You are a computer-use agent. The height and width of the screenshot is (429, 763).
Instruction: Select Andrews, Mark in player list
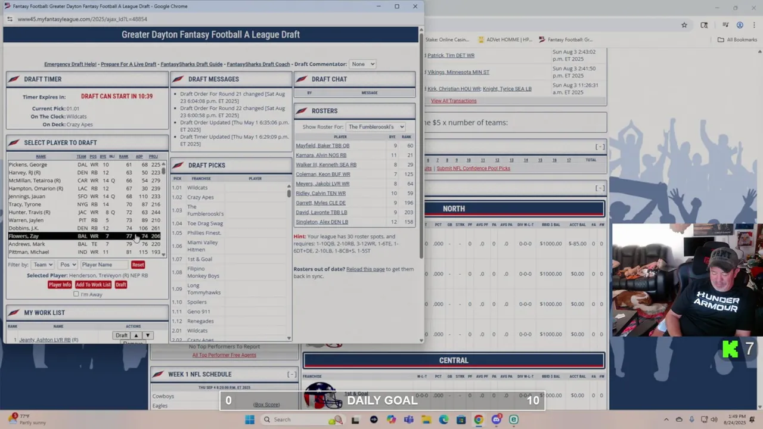[x=84, y=244]
